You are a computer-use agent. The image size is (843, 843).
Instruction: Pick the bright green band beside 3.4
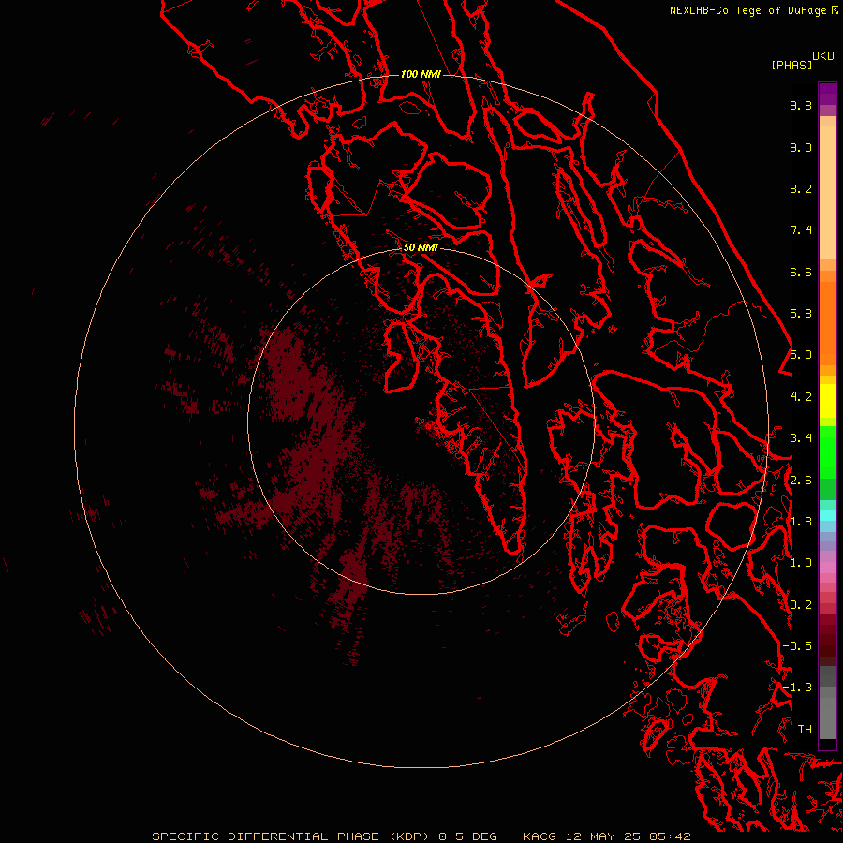pyautogui.click(x=827, y=451)
